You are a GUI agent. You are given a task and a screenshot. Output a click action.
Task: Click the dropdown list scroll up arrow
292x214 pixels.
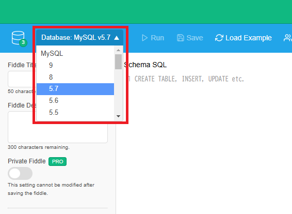(x=119, y=50)
